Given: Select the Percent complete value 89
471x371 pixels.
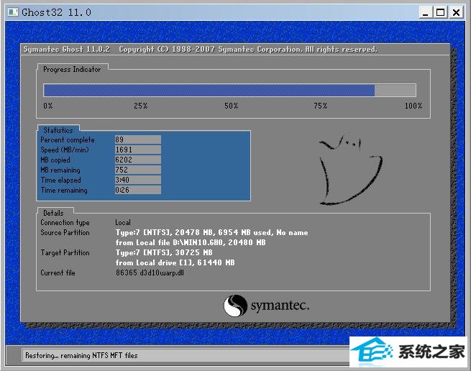Looking at the screenshot, I should tap(138, 139).
